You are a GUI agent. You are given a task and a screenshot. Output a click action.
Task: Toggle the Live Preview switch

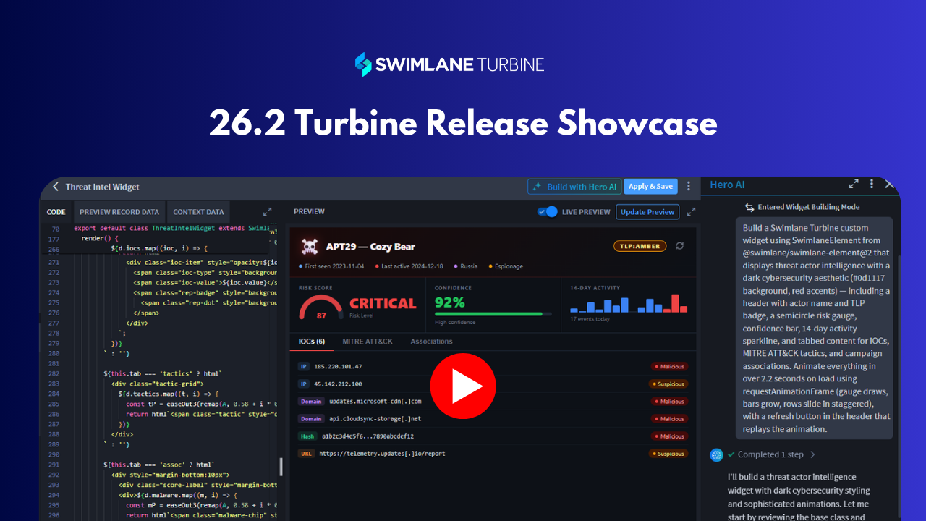[x=548, y=212]
